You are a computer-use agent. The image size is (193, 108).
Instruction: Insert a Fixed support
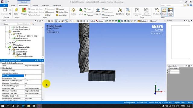[105, 9]
